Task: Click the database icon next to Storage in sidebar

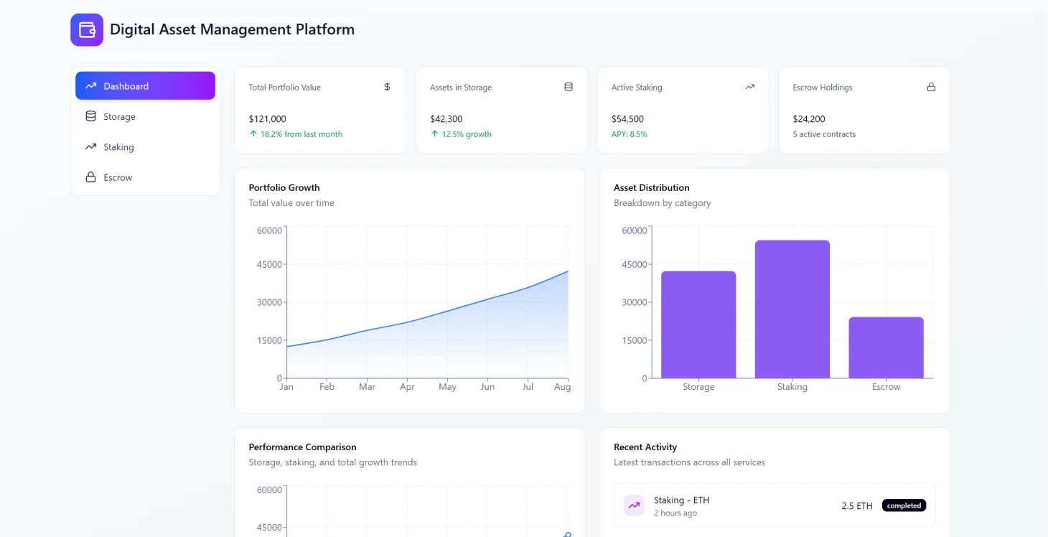Action: tap(90, 116)
